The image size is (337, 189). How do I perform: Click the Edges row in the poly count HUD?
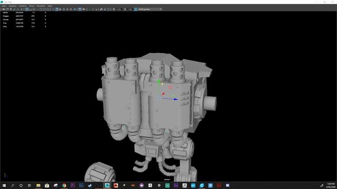[x=24, y=16]
